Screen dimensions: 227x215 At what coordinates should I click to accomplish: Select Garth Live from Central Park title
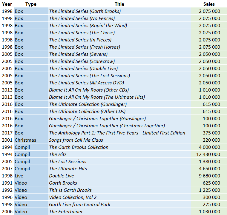(80, 205)
